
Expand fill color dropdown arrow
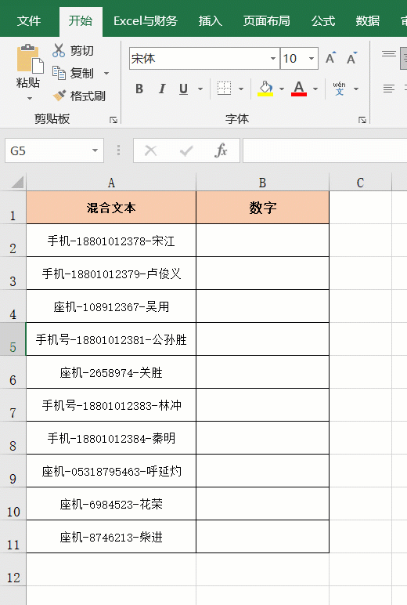[282, 89]
